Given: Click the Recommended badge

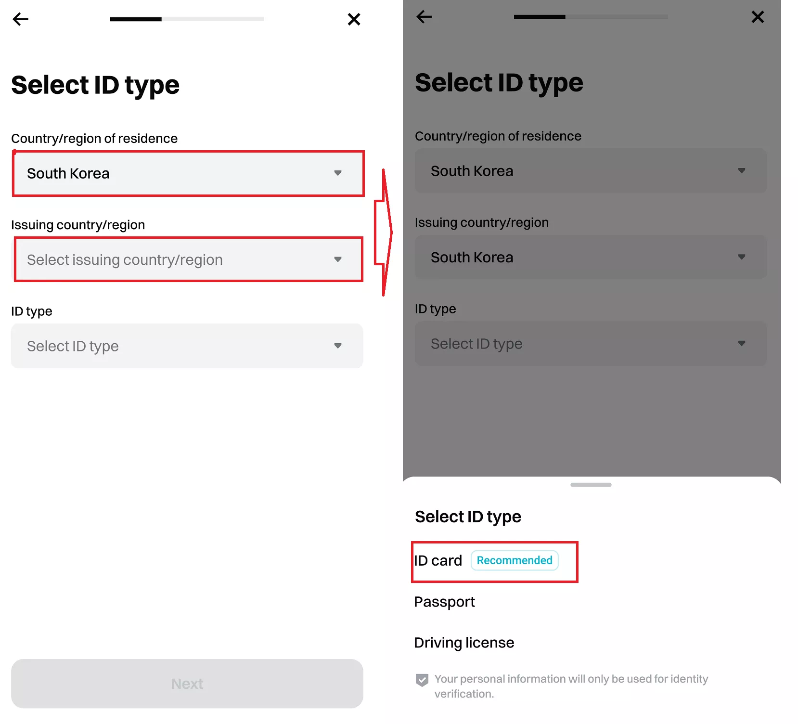Looking at the screenshot, I should coord(515,560).
